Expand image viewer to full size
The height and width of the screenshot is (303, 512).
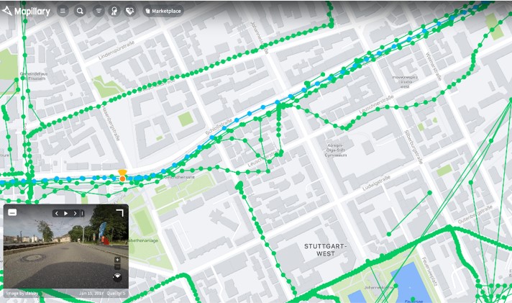pyautogui.click(x=120, y=212)
